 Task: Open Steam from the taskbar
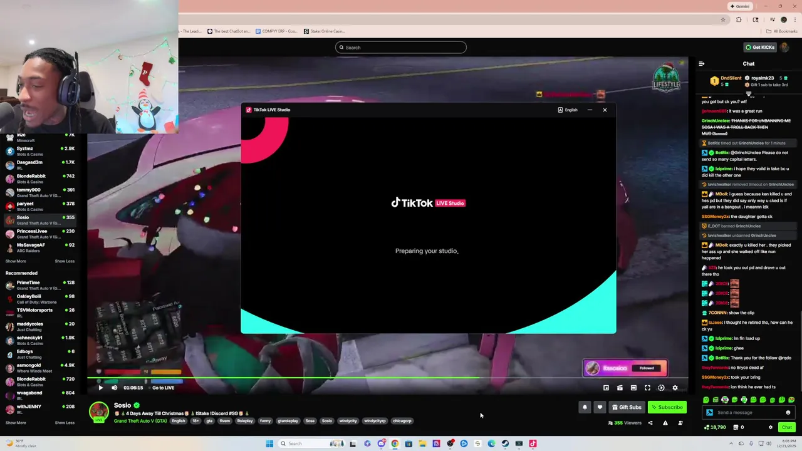505,443
